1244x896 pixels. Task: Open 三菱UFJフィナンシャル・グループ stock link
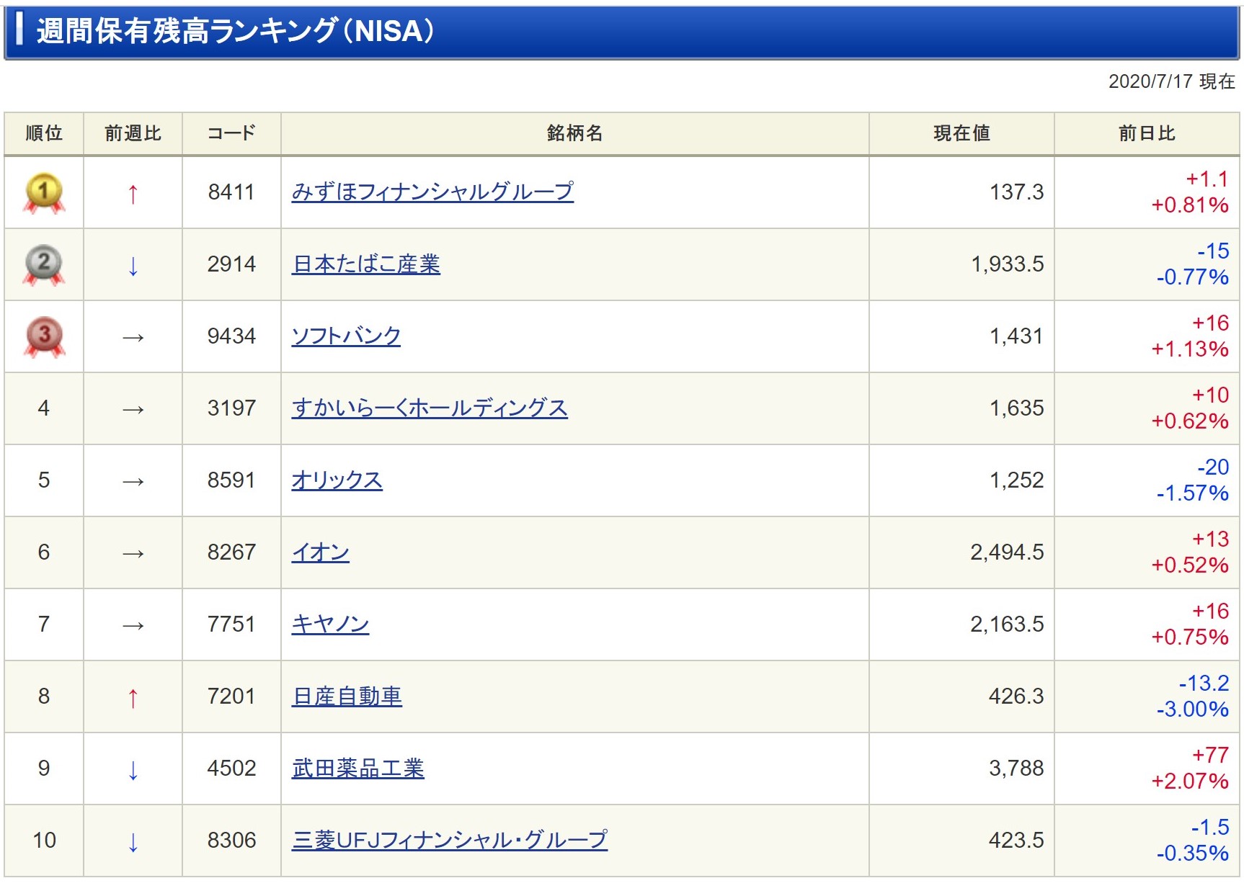coord(450,840)
